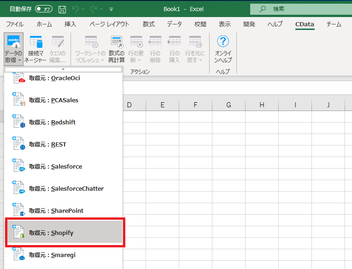Open the オンラインヘルプ online help icon
Image resolution: width=352 pixels, height=269 pixels.
pos(223,49)
